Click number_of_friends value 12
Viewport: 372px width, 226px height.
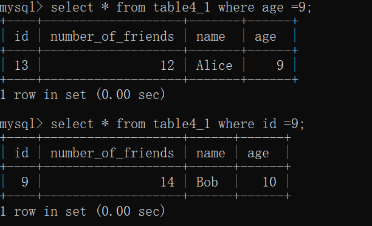(167, 65)
